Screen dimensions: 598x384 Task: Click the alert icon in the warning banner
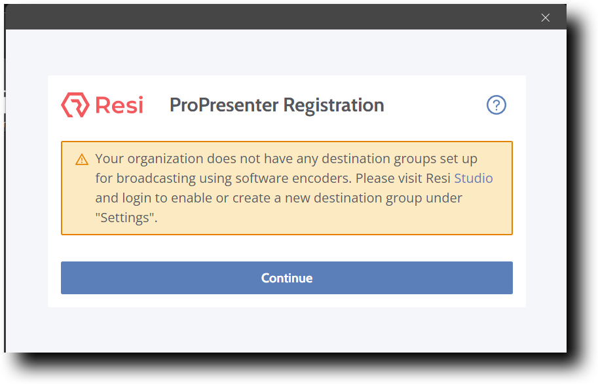coord(81,159)
